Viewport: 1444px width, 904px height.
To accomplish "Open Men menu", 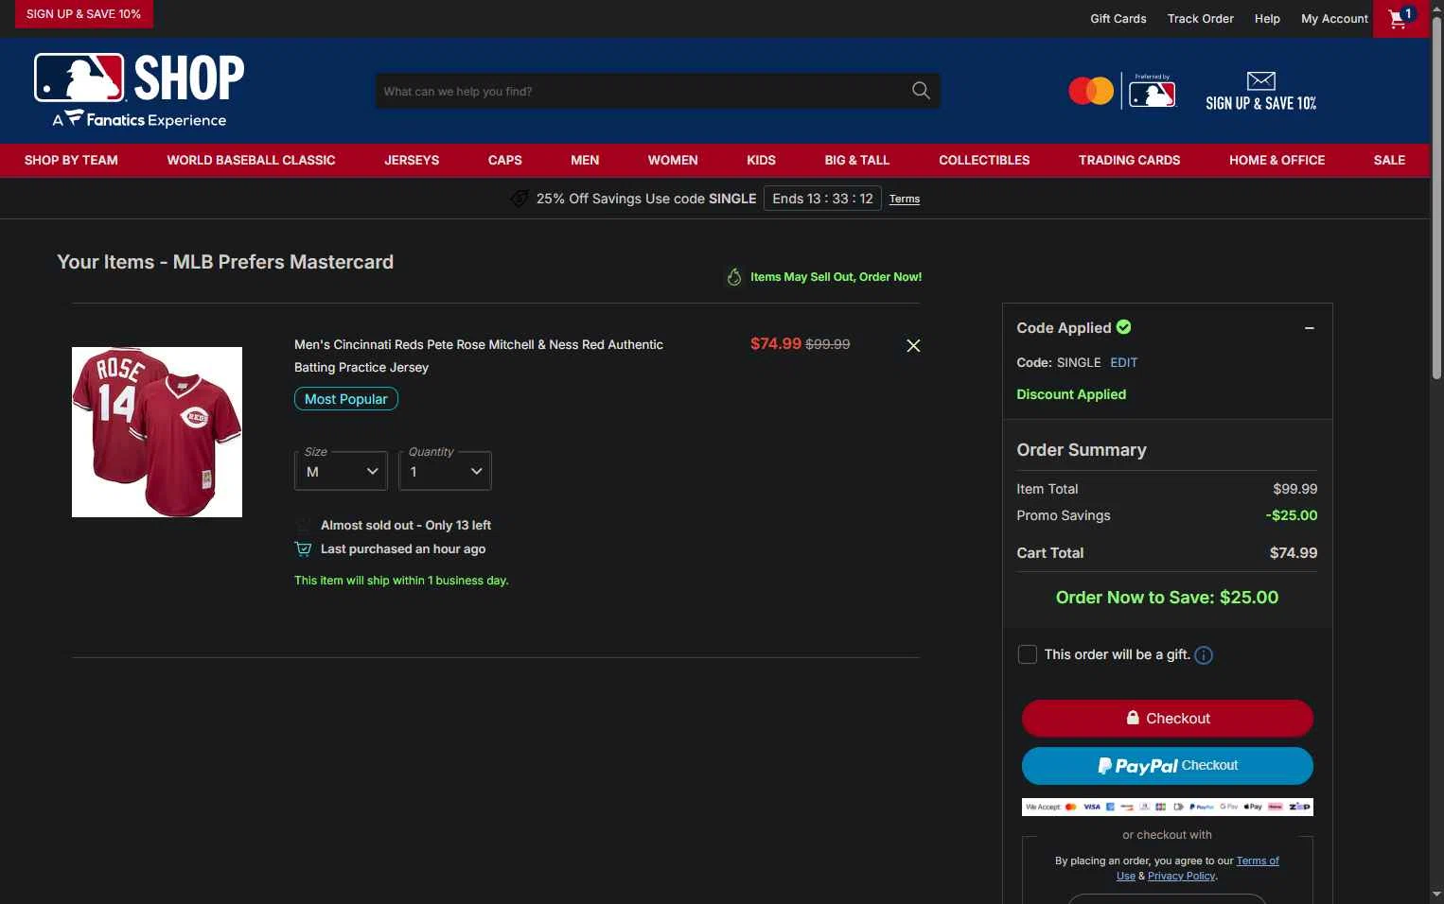I will click(585, 161).
